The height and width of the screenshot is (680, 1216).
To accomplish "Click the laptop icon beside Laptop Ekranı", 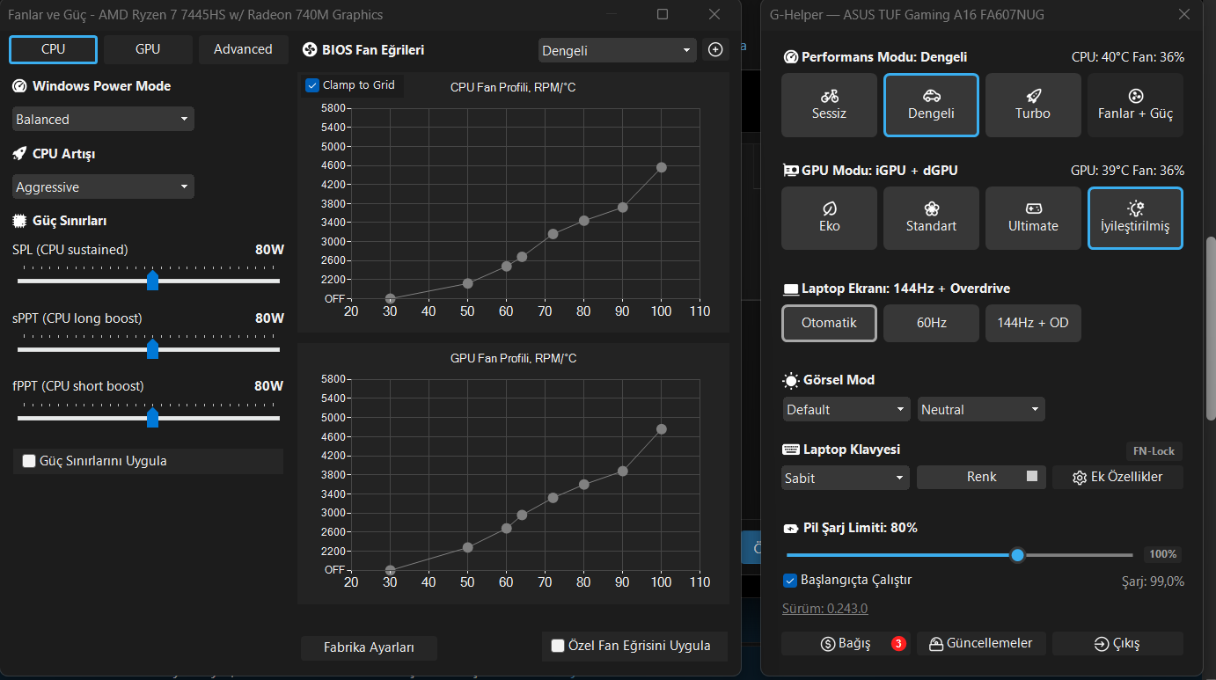I will coord(791,289).
